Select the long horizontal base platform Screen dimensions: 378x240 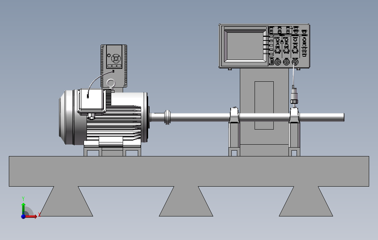[189, 171]
